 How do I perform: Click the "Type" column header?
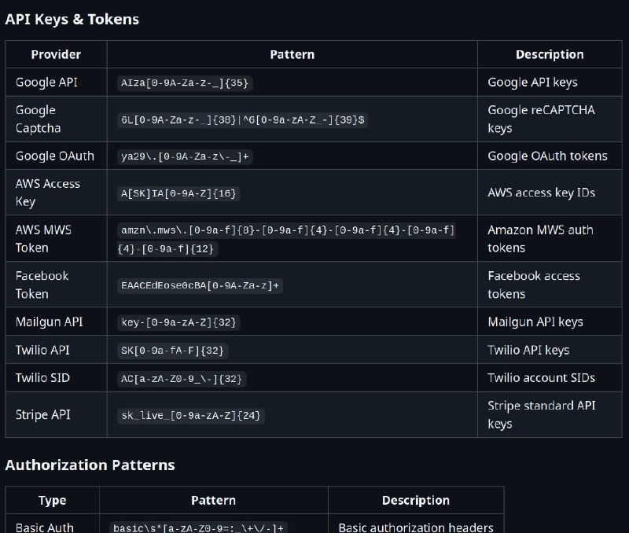coord(53,501)
